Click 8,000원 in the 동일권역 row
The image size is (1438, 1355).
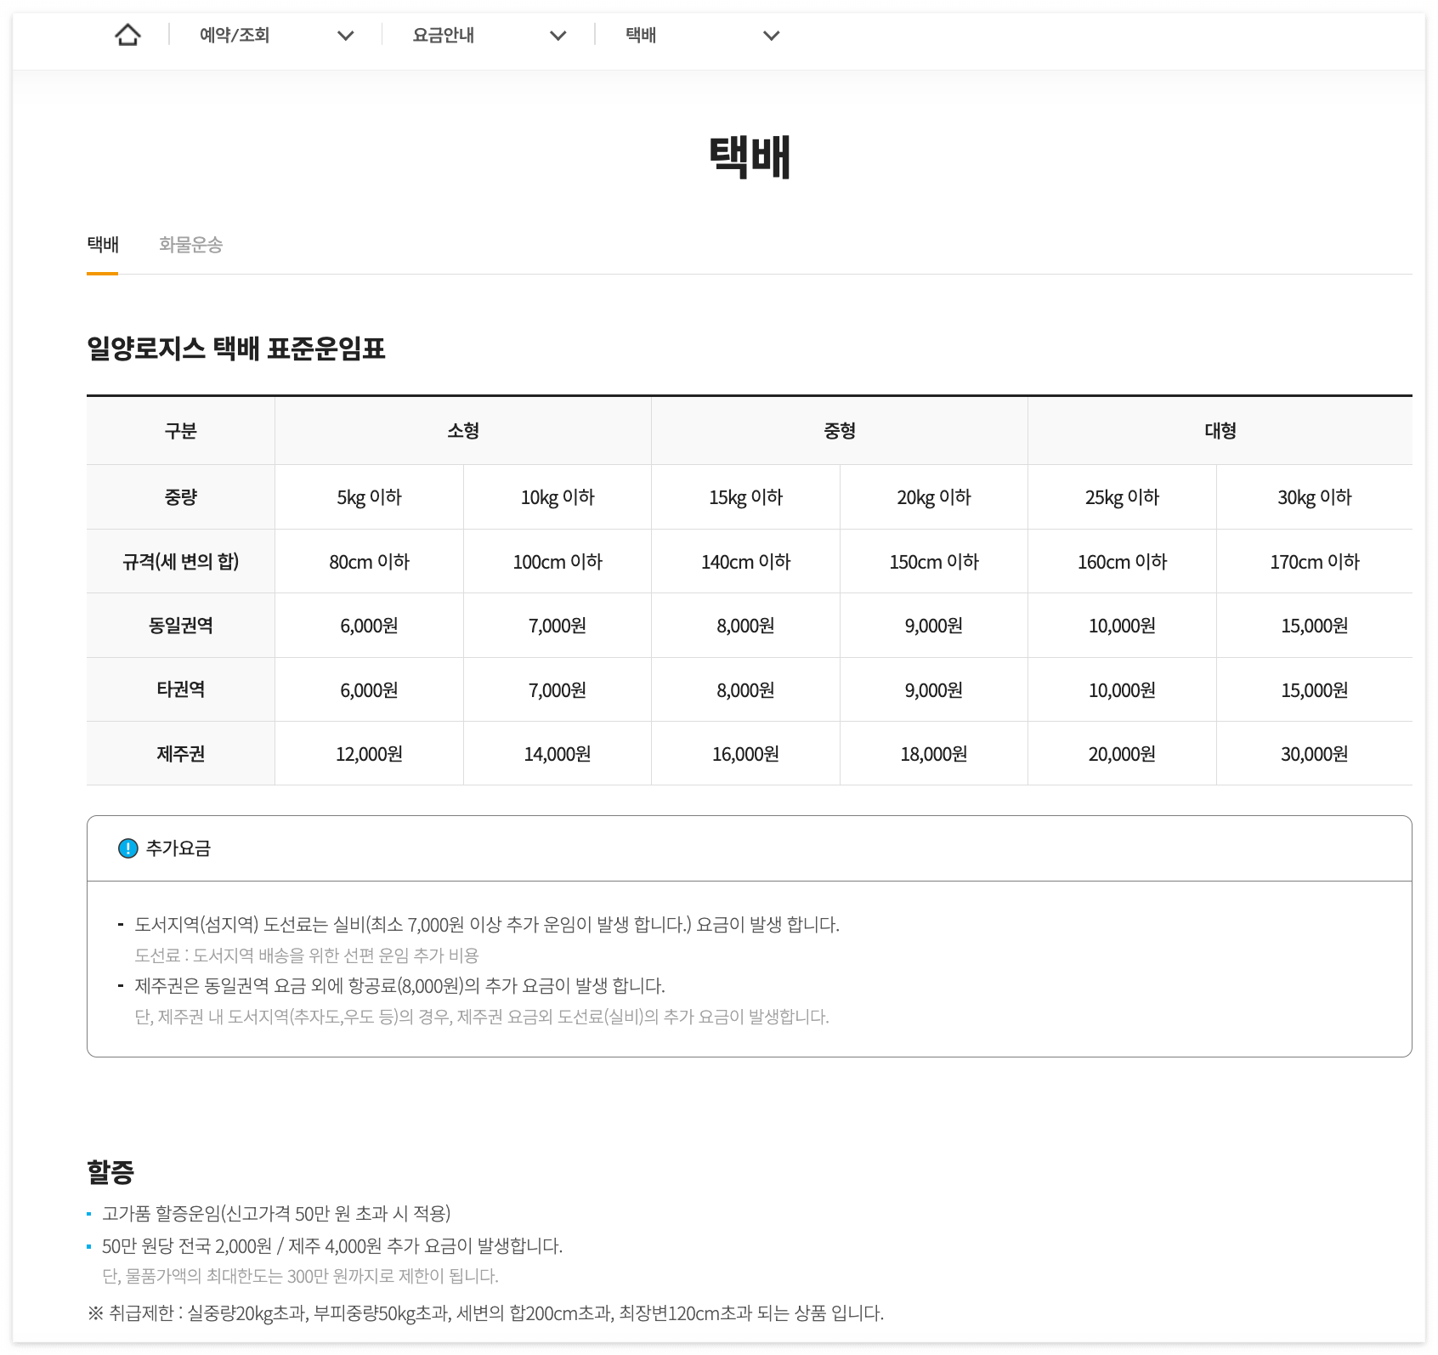(x=746, y=626)
